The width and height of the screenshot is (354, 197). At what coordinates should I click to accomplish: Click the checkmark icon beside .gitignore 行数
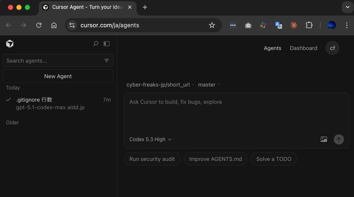click(8, 99)
